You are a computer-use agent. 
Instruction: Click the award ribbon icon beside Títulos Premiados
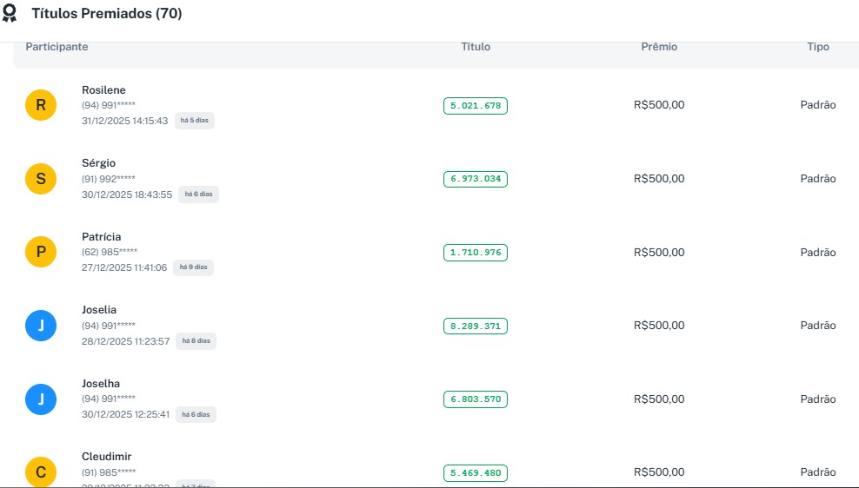pyautogui.click(x=10, y=14)
